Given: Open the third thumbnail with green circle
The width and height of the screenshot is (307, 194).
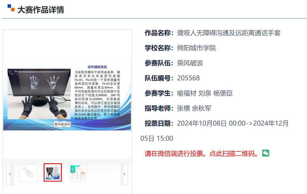Looking at the screenshot, I should tap(78, 173).
